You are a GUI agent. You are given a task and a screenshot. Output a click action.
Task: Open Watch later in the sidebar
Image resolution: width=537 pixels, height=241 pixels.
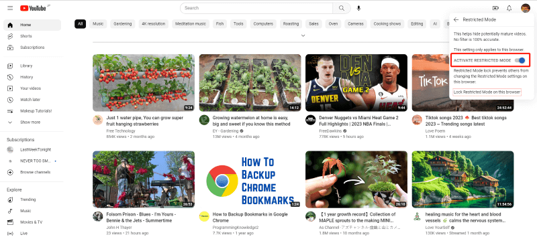pyautogui.click(x=32, y=100)
